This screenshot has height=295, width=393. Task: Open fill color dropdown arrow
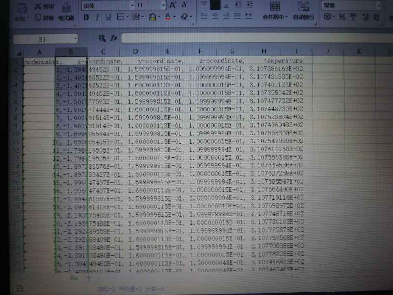pos(159,17)
